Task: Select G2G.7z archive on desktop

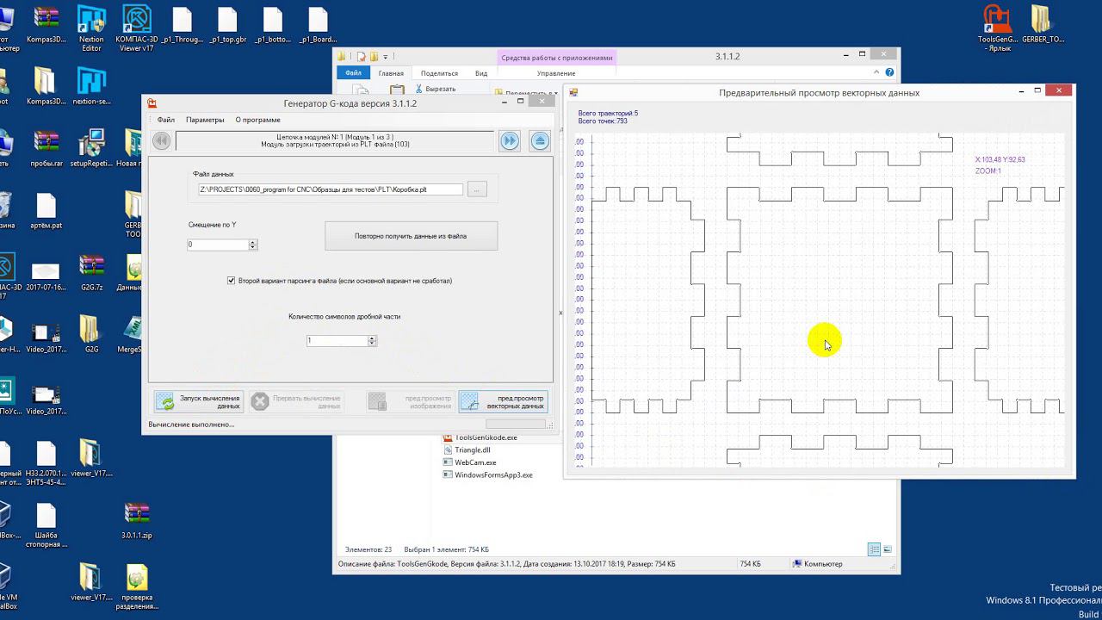Action: pyautogui.click(x=91, y=272)
